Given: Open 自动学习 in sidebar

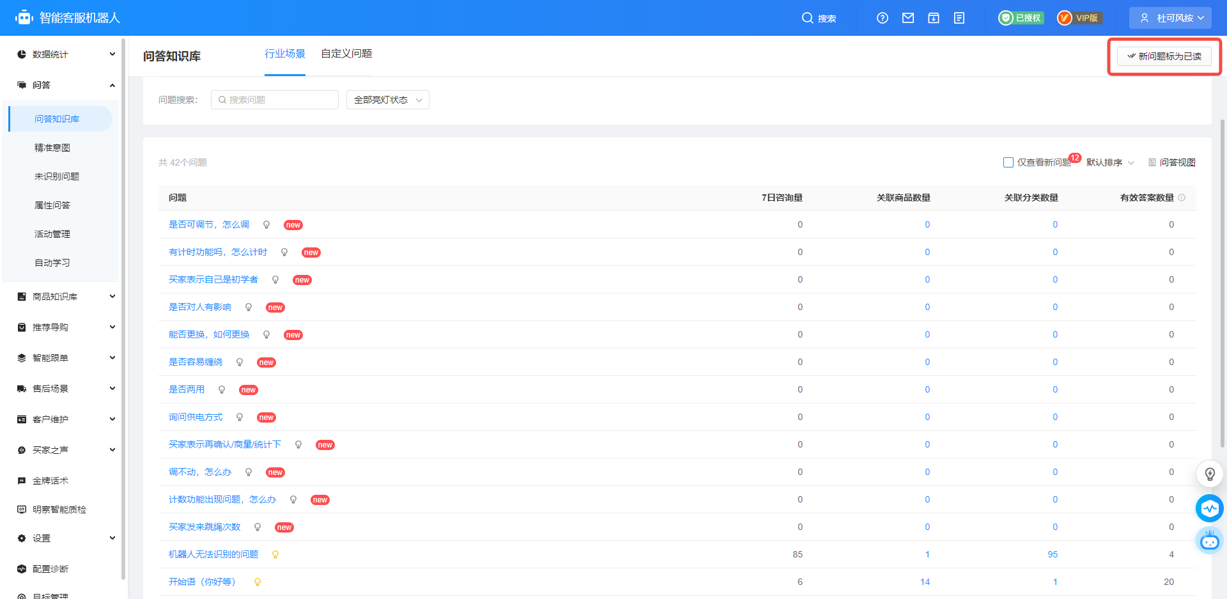Looking at the screenshot, I should pos(52,263).
